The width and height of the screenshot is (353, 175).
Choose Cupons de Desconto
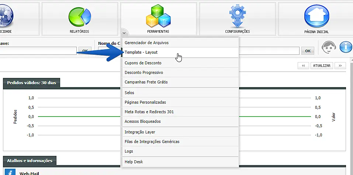coord(143,63)
